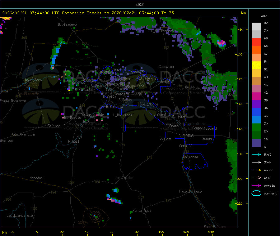Screen dimensions: 280x236
Task: Click the 'Valle_Grande' map label
Action: pos(92,114)
